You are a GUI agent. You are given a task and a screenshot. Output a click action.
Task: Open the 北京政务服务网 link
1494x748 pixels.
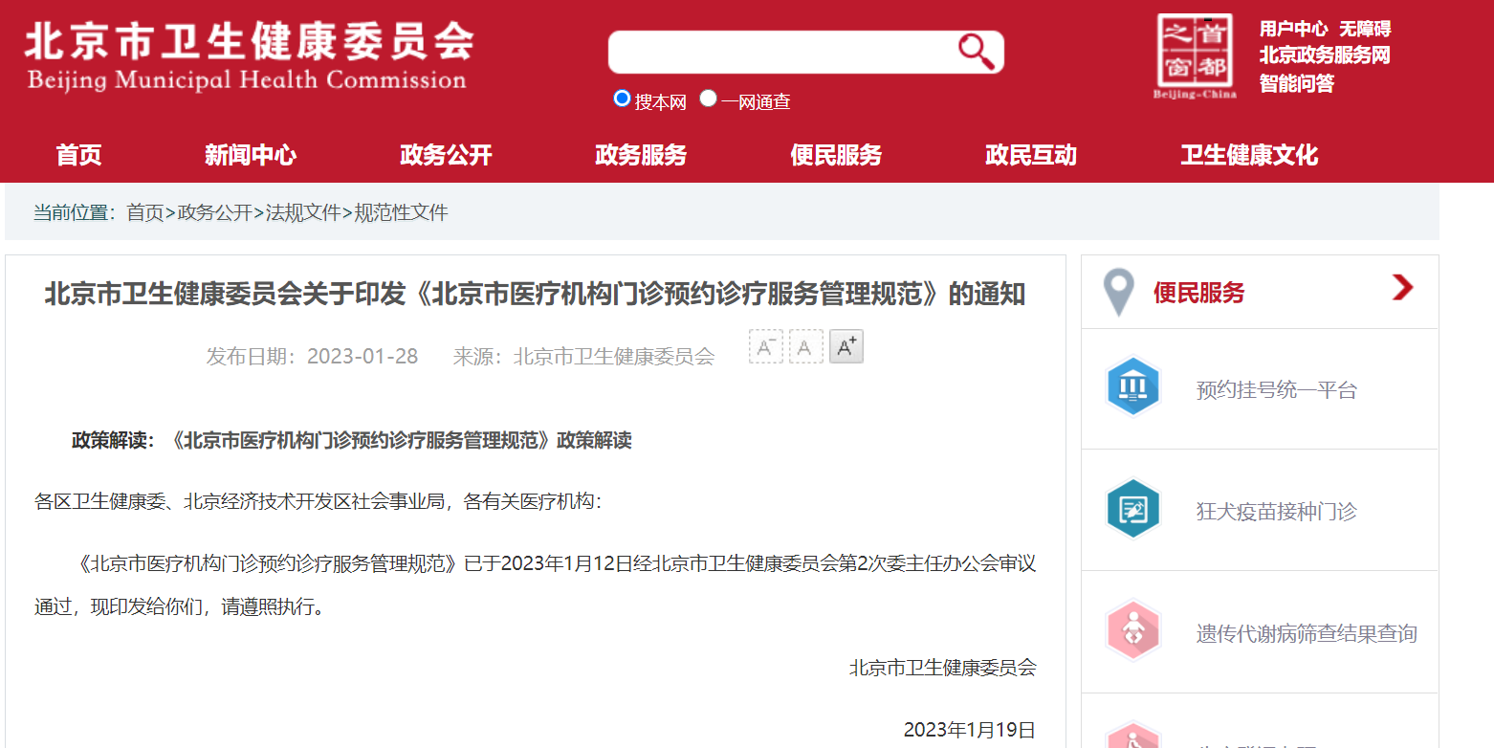[x=1324, y=55]
